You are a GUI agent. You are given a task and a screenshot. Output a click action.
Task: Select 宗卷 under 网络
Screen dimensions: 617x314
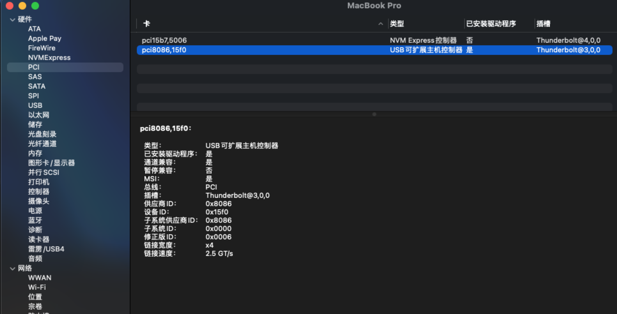pos(35,306)
